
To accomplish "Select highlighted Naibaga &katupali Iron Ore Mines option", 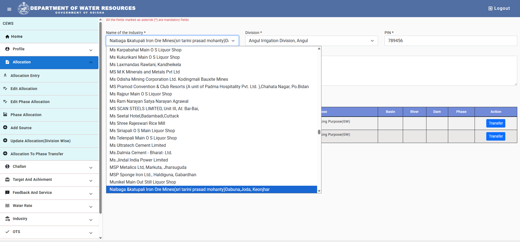I will pos(212,190).
